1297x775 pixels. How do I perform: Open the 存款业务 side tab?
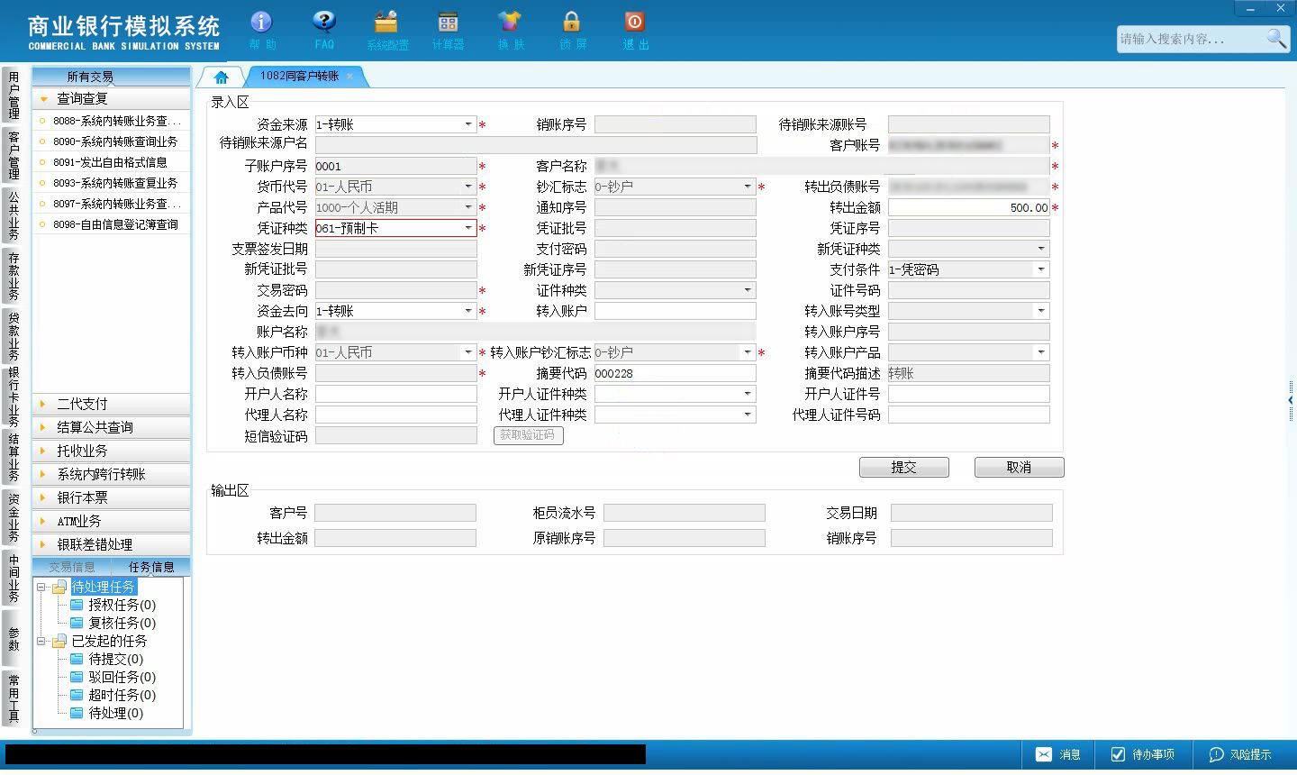click(x=14, y=276)
